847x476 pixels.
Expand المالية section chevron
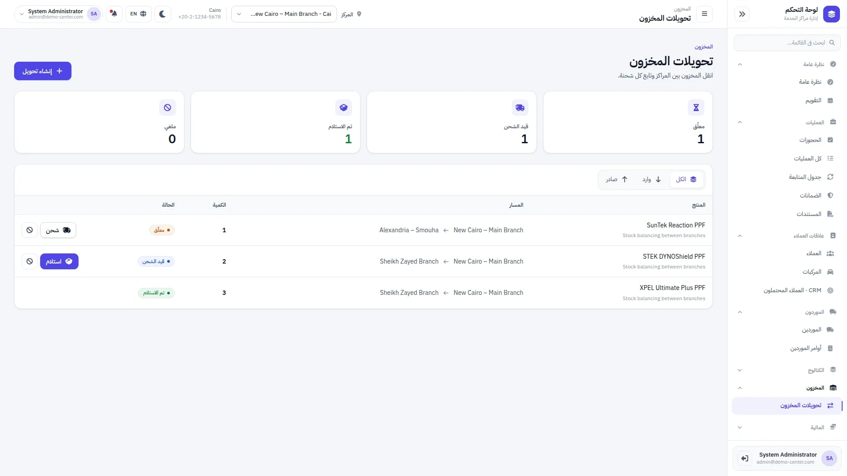click(740, 428)
